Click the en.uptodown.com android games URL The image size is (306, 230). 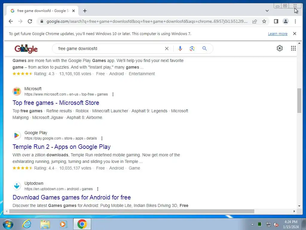pyautogui.click(x=59, y=189)
